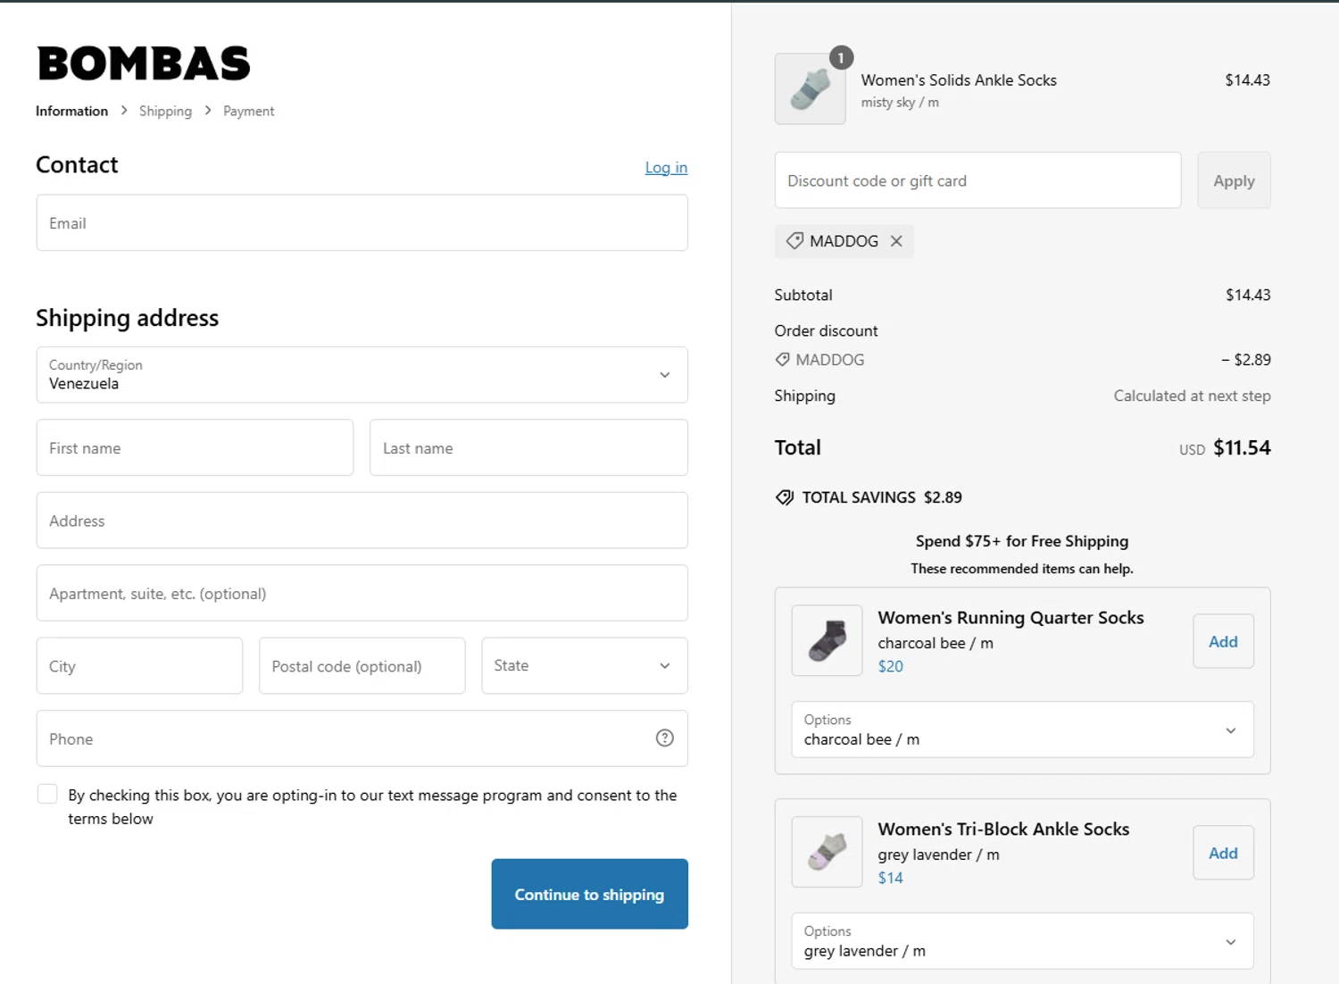The height and width of the screenshot is (984, 1339).
Task: Click the Women's Tri-Block Ankle Socks title
Action: point(1003,830)
